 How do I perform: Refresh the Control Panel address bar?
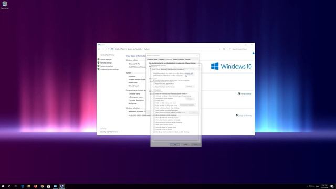(x=224, y=49)
